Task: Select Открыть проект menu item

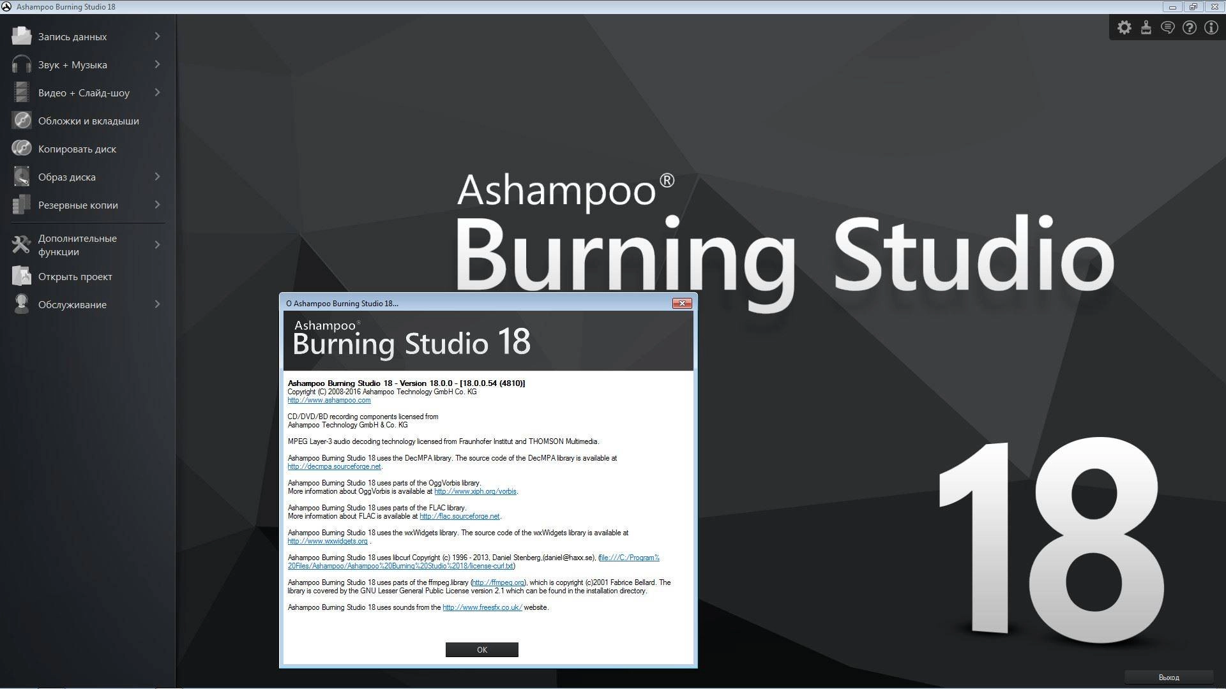Action: (87, 276)
